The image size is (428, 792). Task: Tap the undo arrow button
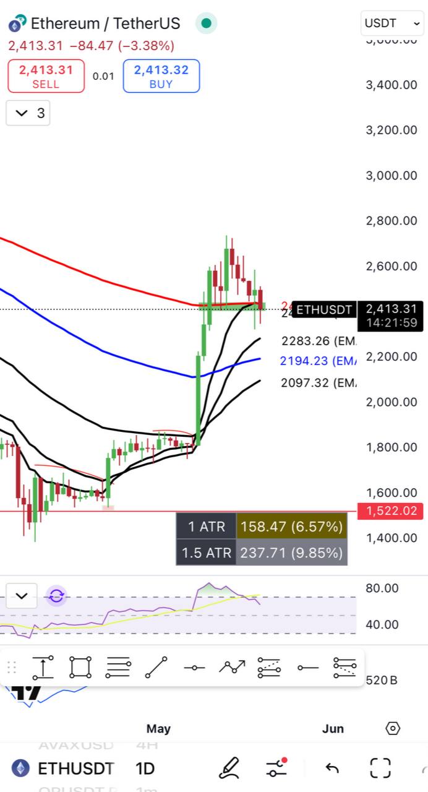(x=332, y=768)
